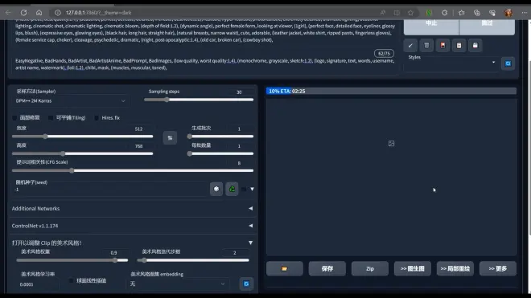This screenshot has height=298, width=531.
Task: Adjust the batch size slider
Action: [x=220, y=153]
